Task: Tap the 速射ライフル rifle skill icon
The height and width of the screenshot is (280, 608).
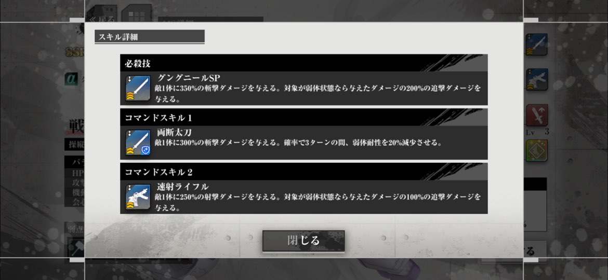Action: (138, 197)
